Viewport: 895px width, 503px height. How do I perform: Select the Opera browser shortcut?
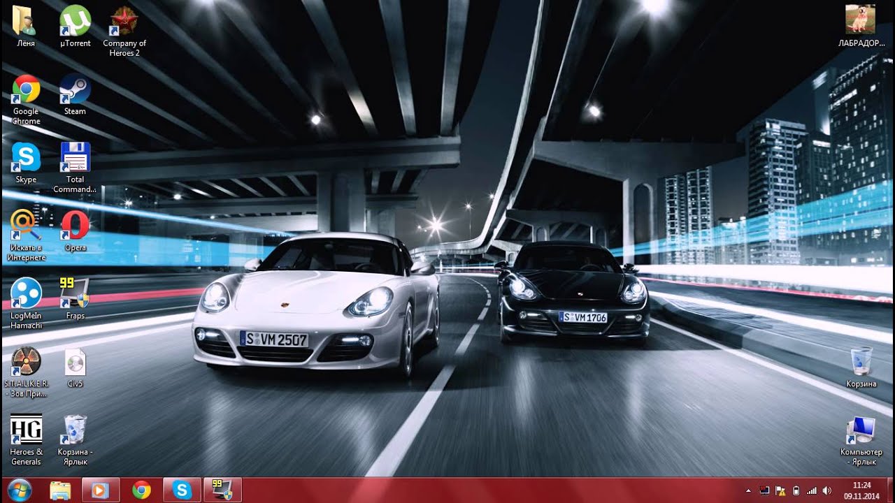[75, 231]
